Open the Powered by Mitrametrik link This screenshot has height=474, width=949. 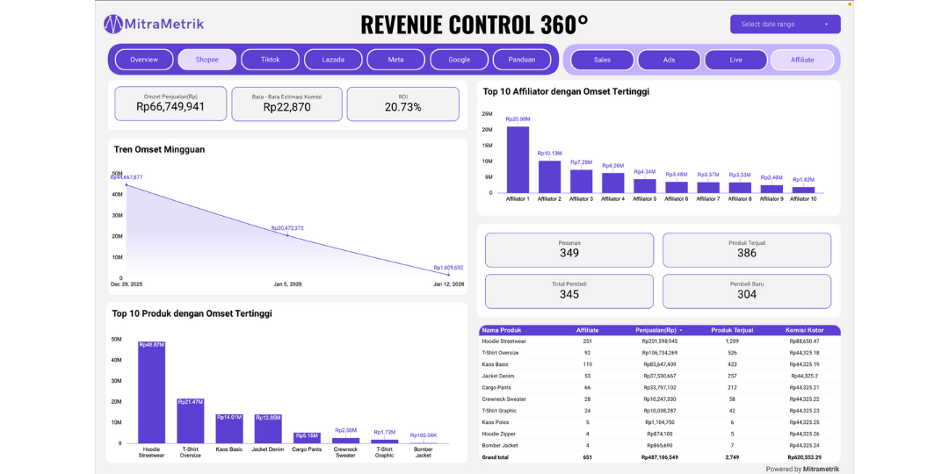pos(802,469)
